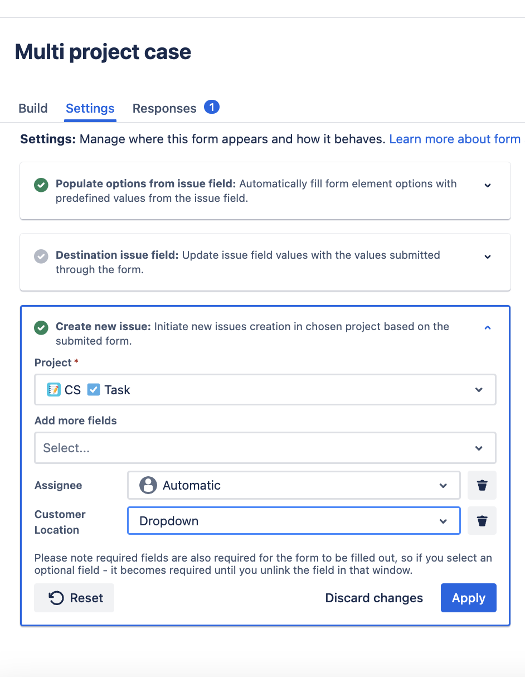
Task: Click green check icon beside Create new issue
Action: pos(41,327)
